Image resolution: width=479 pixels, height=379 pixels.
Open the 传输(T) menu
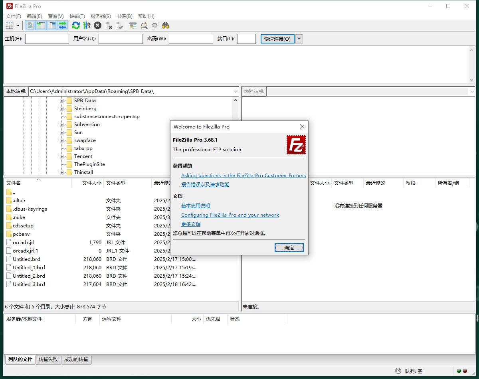(x=77, y=16)
